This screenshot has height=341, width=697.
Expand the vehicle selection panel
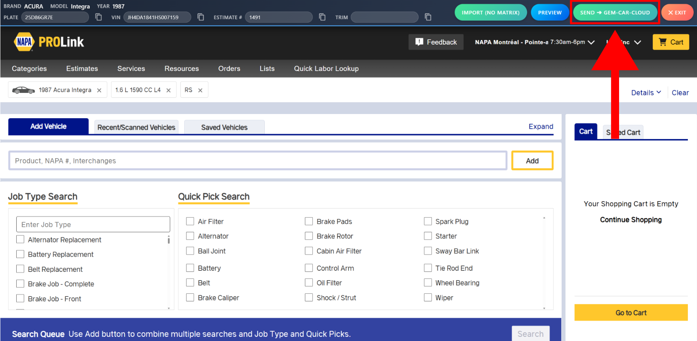(x=541, y=127)
